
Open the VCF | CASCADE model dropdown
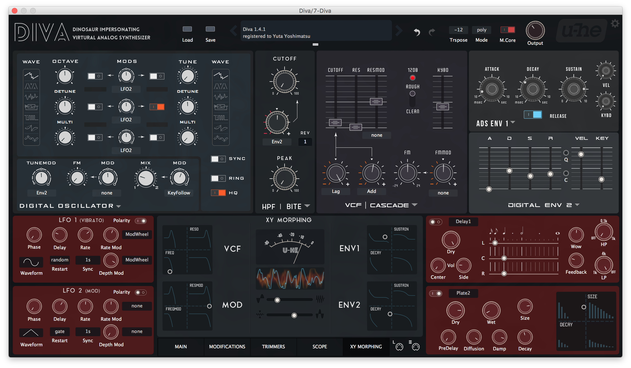tap(414, 205)
